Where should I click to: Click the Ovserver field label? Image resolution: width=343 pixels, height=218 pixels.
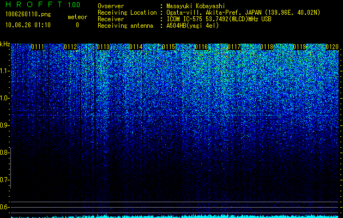(111, 6)
